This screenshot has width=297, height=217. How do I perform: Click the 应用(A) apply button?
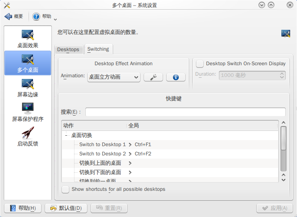274,208
